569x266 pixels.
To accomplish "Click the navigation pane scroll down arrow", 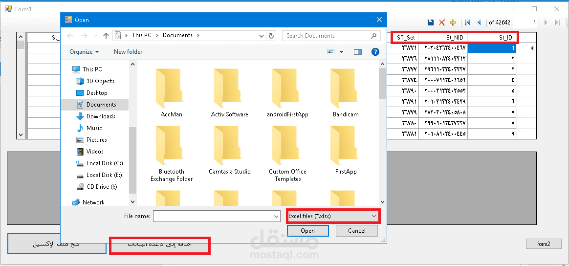I will pos(132,202).
